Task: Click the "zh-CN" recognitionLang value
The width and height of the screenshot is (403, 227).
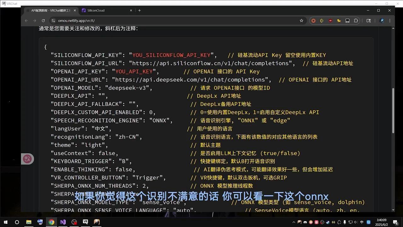Action: click(x=127, y=137)
